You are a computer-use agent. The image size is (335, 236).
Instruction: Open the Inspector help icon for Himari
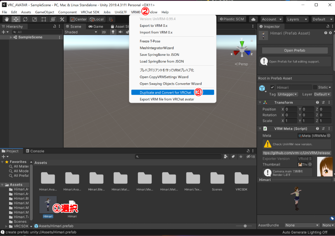(x=326, y=33)
